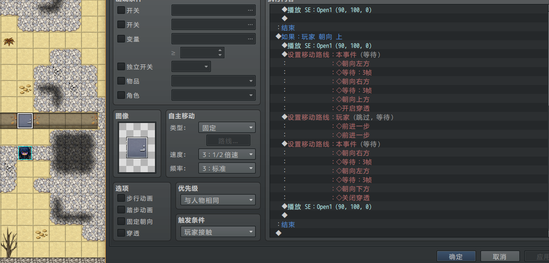549x263 pixels.
Task: Click ellipsis button of 变量 field
Action: click(x=249, y=39)
